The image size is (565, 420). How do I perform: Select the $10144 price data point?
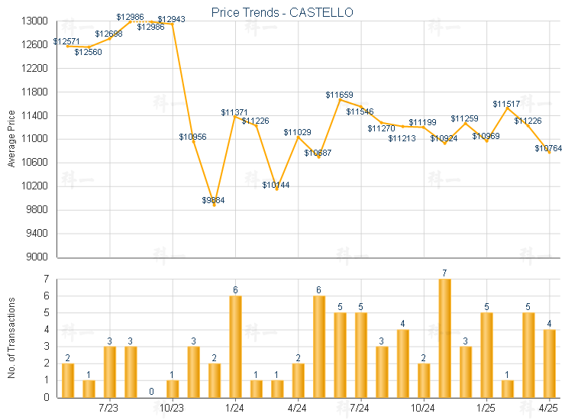277,189
